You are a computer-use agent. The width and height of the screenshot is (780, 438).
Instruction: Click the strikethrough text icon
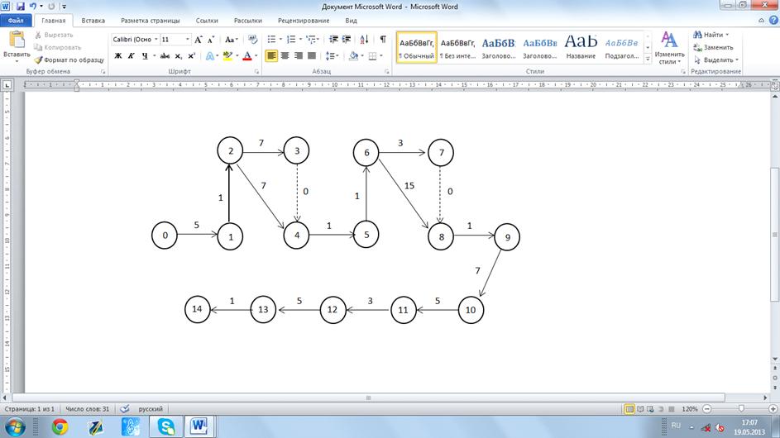165,55
